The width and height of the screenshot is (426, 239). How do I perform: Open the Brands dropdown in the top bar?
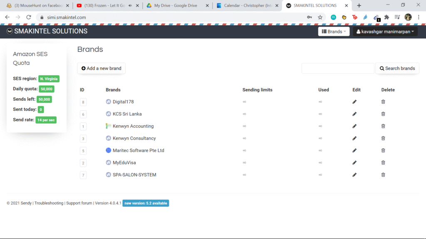coord(334,32)
